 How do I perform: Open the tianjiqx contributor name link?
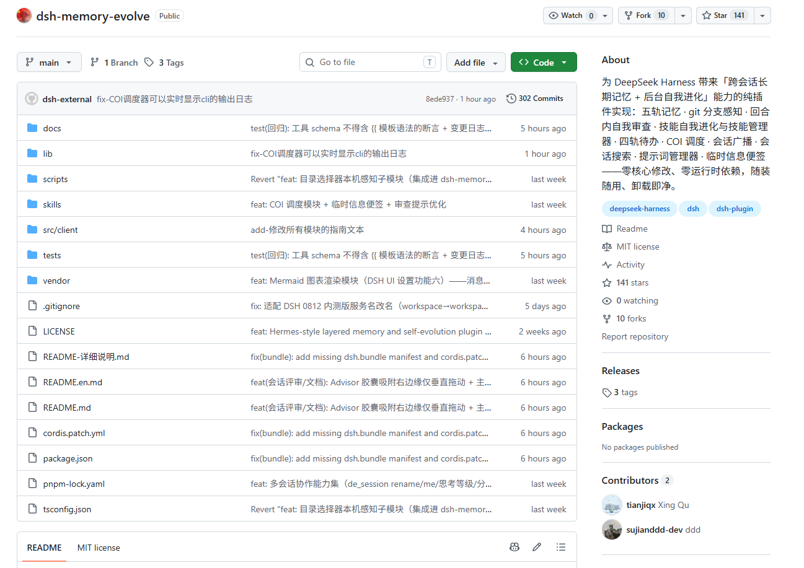click(641, 505)
